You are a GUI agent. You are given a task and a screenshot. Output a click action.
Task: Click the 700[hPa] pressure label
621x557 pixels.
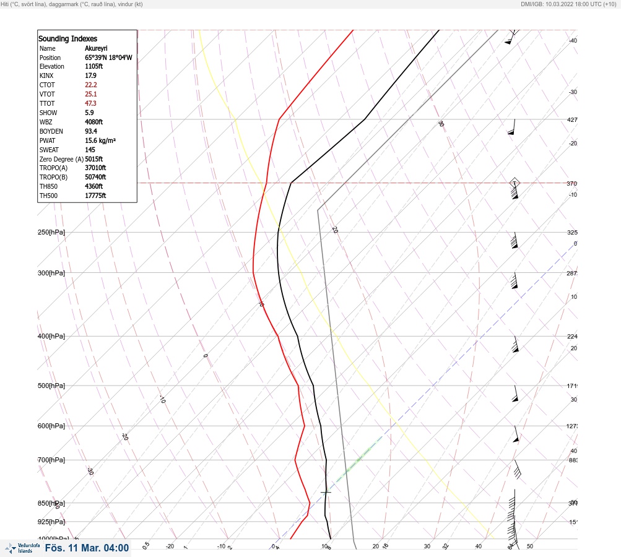[51, 460]
